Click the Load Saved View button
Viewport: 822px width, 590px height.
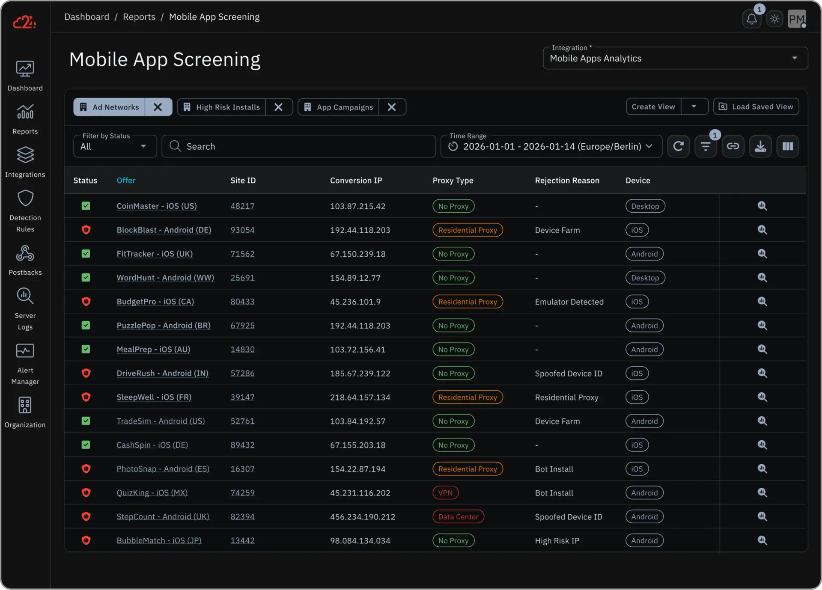[756, 107]
